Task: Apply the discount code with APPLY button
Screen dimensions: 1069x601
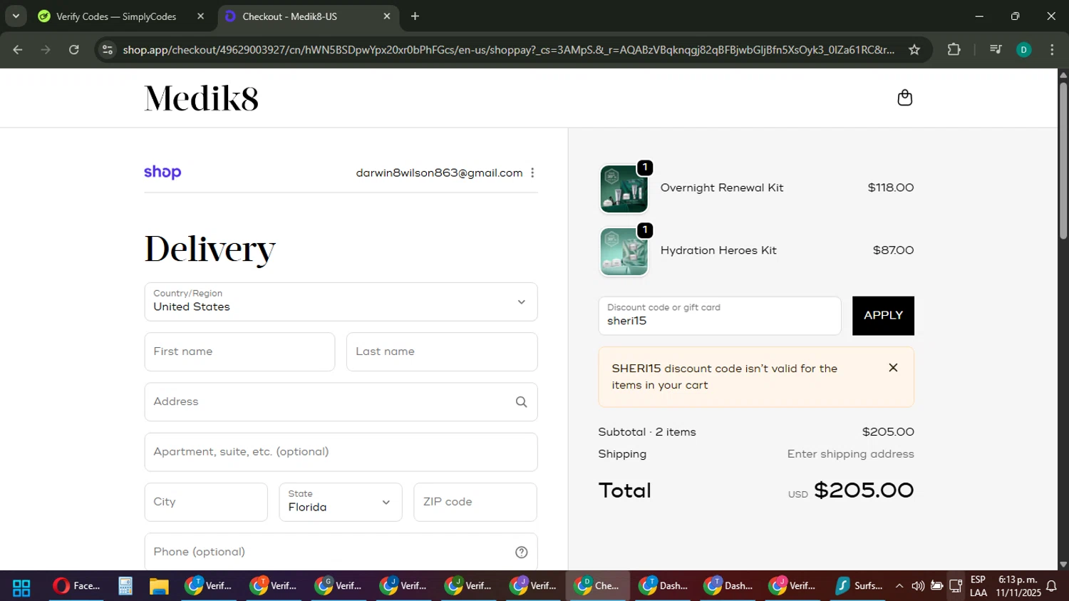Action: (x=883, y=315)
